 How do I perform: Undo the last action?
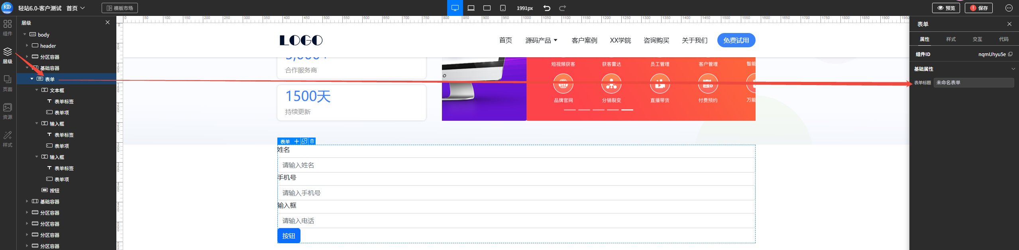[547, 8]
